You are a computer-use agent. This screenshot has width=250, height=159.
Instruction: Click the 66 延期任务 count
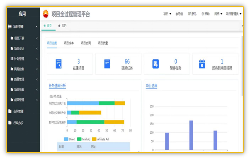[127, 61]
